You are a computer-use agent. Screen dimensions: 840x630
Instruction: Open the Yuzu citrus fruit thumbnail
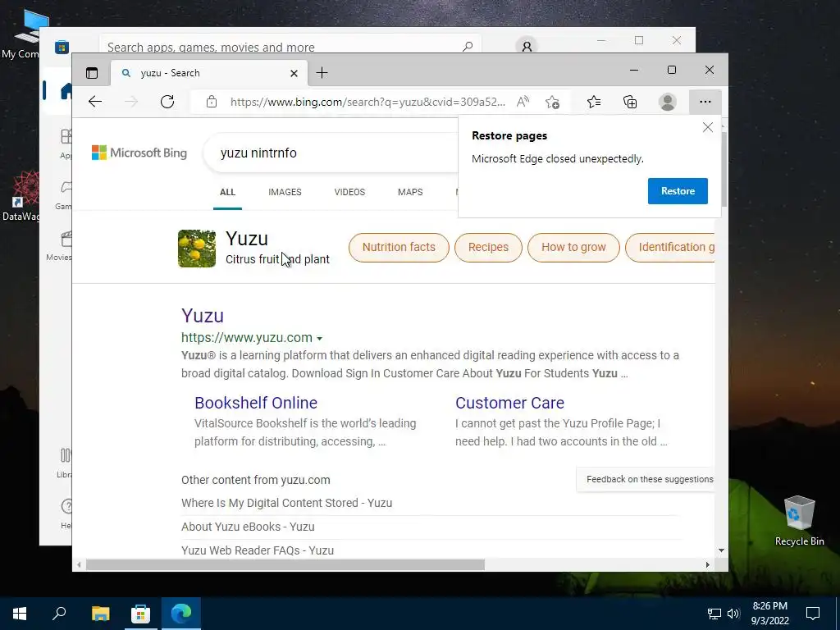[197, 249]
